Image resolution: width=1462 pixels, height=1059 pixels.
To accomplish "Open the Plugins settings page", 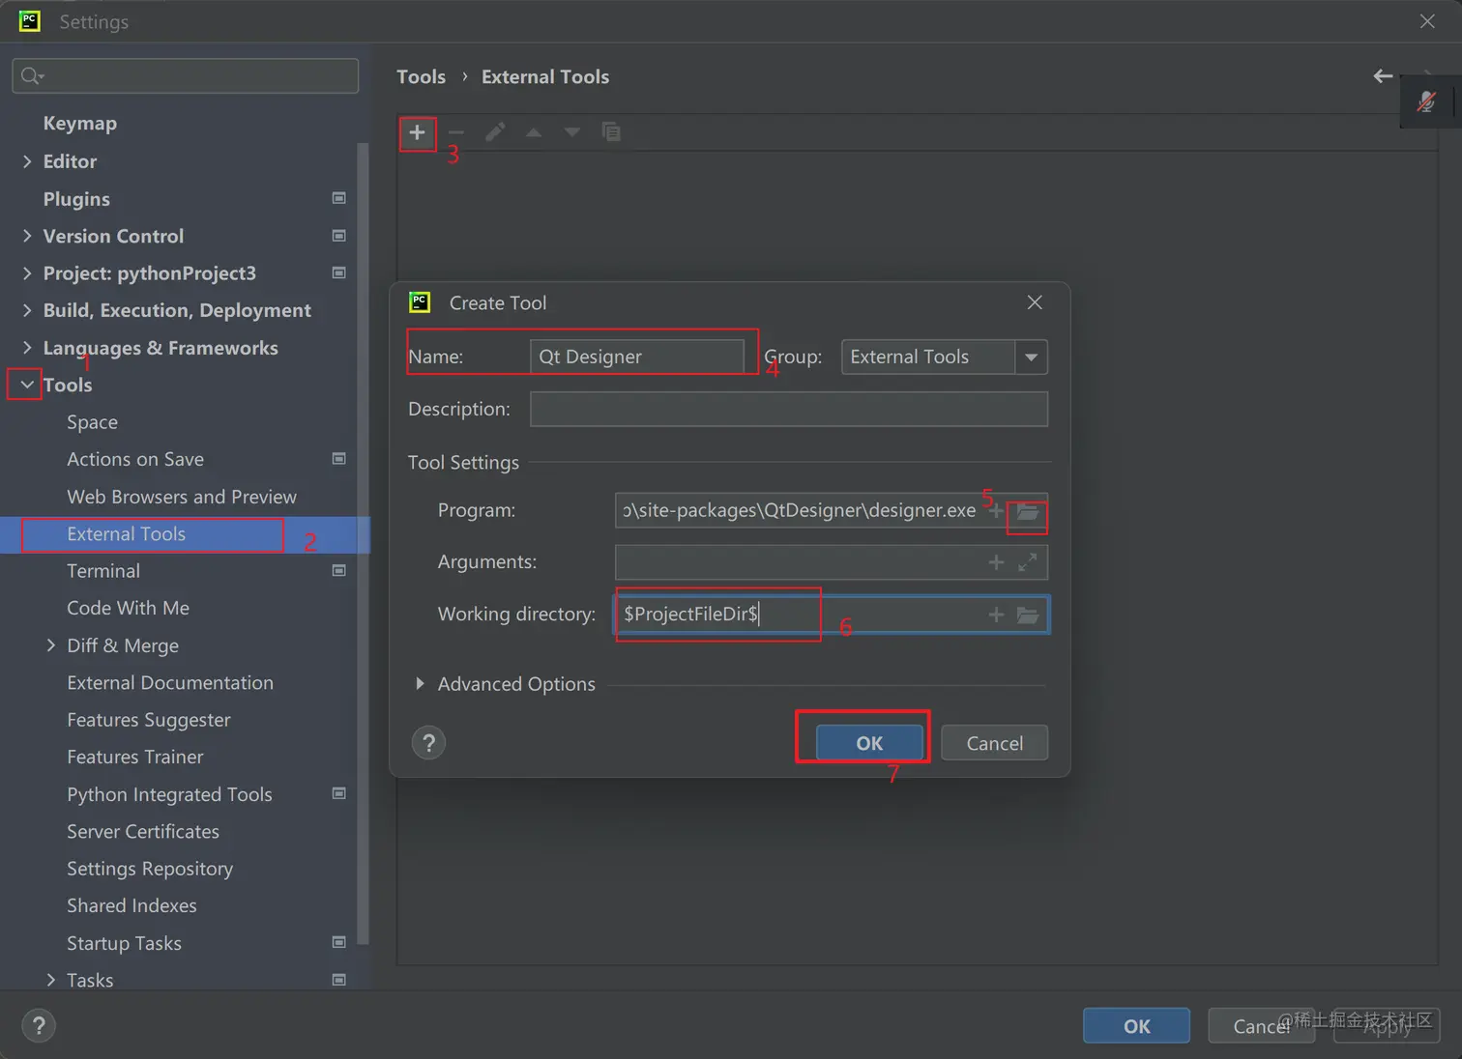I will 76,199.
